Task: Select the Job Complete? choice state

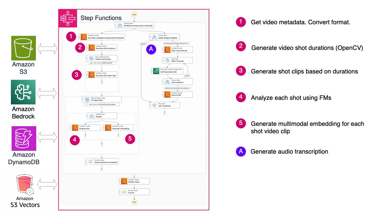Action: pos(178,82)
